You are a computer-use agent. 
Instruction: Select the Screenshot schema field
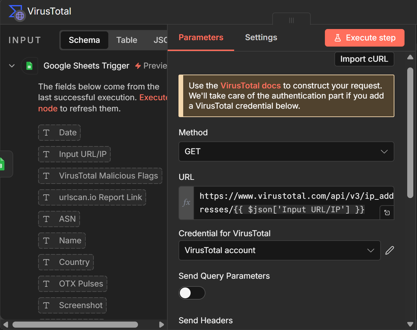point(73,305)
